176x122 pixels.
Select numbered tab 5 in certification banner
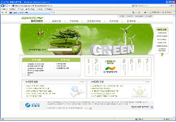(132, 66)
